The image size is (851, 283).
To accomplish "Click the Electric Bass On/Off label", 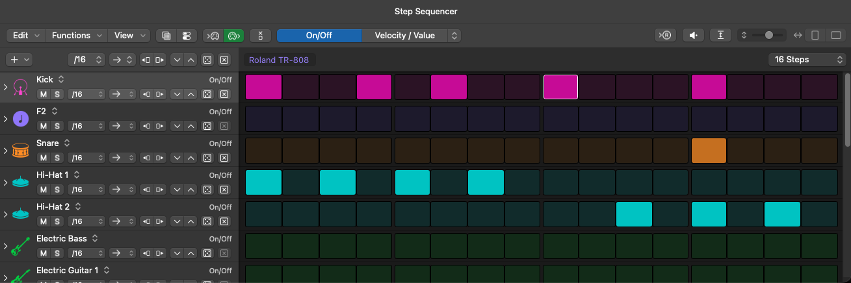I will click(220, 239).
